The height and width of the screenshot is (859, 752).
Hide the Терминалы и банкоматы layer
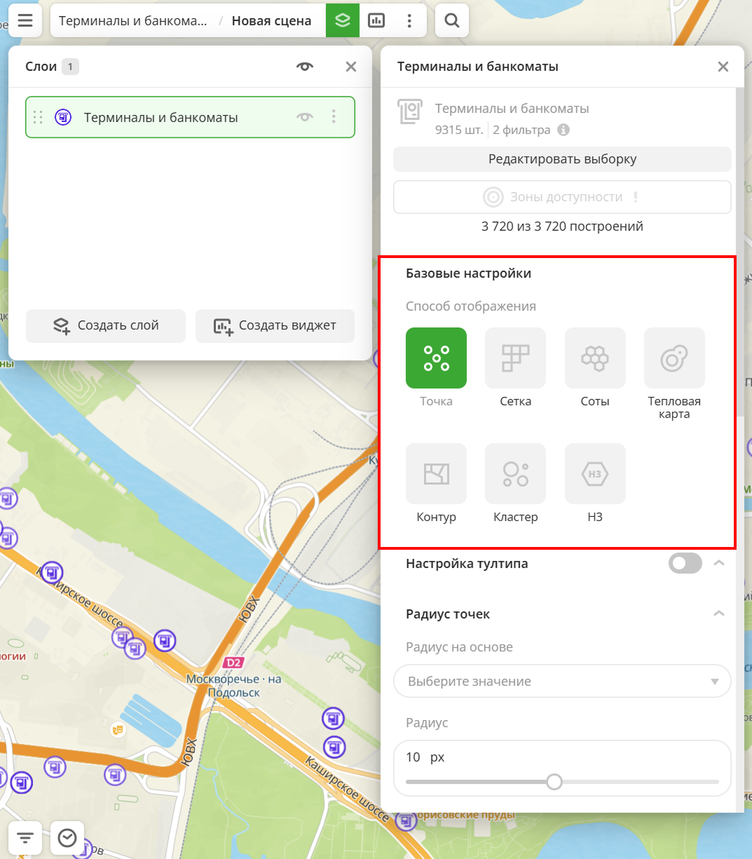click(305, 117)
